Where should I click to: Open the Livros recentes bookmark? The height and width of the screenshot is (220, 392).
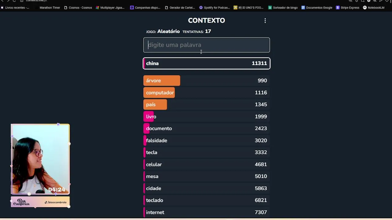tap(17, 8)
